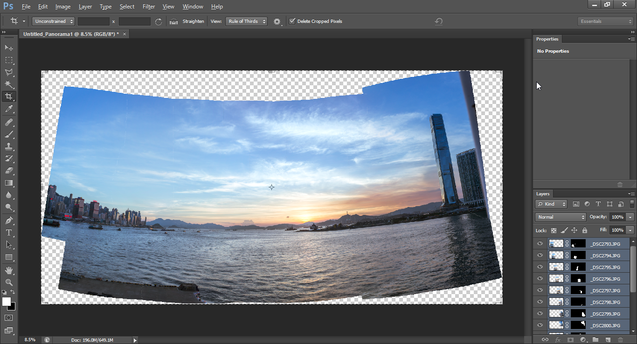Image resolution: width=637 pixels, height=344 pixels.
Task: Select the Brush tool
Action: point(9,134)
